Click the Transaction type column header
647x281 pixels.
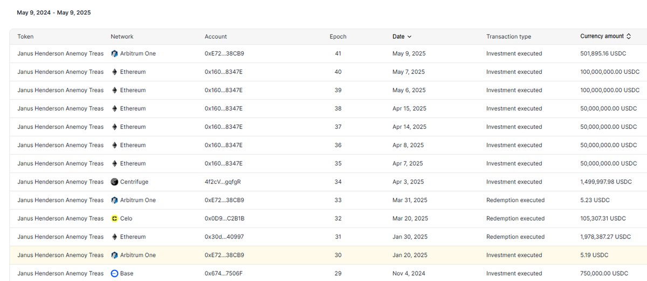508,37
